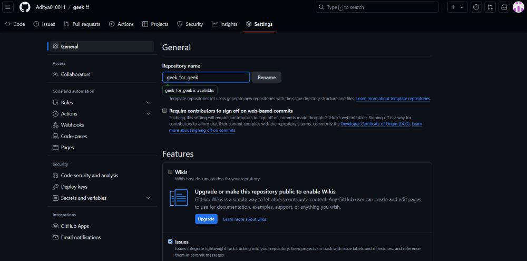The width and height of the screenshot is (527, 261).
Task: Open learn more about signing off link
Action: pyautogui.click(x=202, y=131)
